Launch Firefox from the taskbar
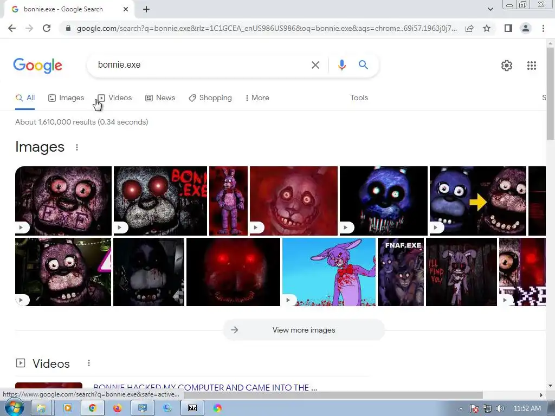 pos(117,408)
